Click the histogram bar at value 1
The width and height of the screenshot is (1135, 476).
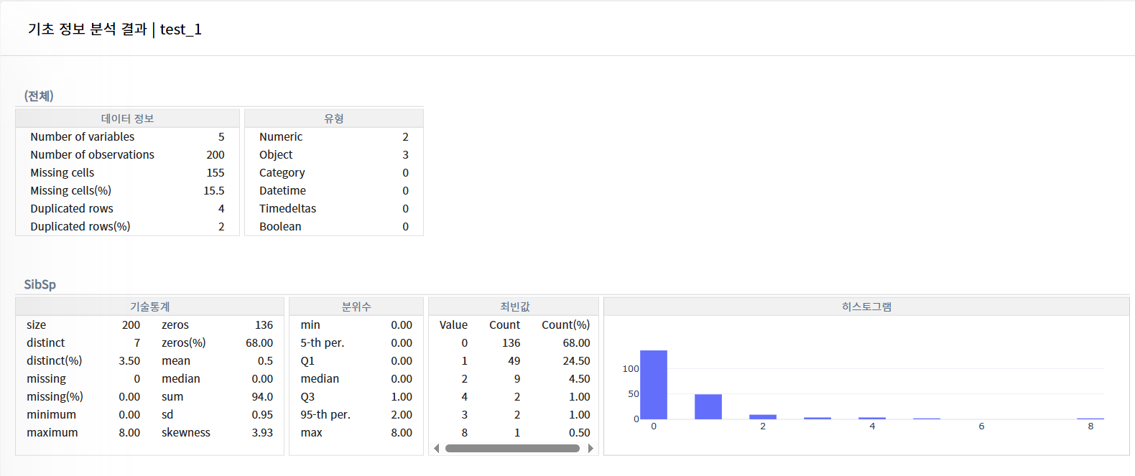pos(708,406)
